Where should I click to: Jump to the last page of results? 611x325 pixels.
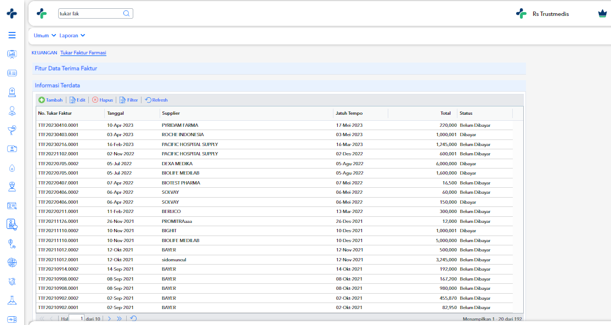click(119, 319)
